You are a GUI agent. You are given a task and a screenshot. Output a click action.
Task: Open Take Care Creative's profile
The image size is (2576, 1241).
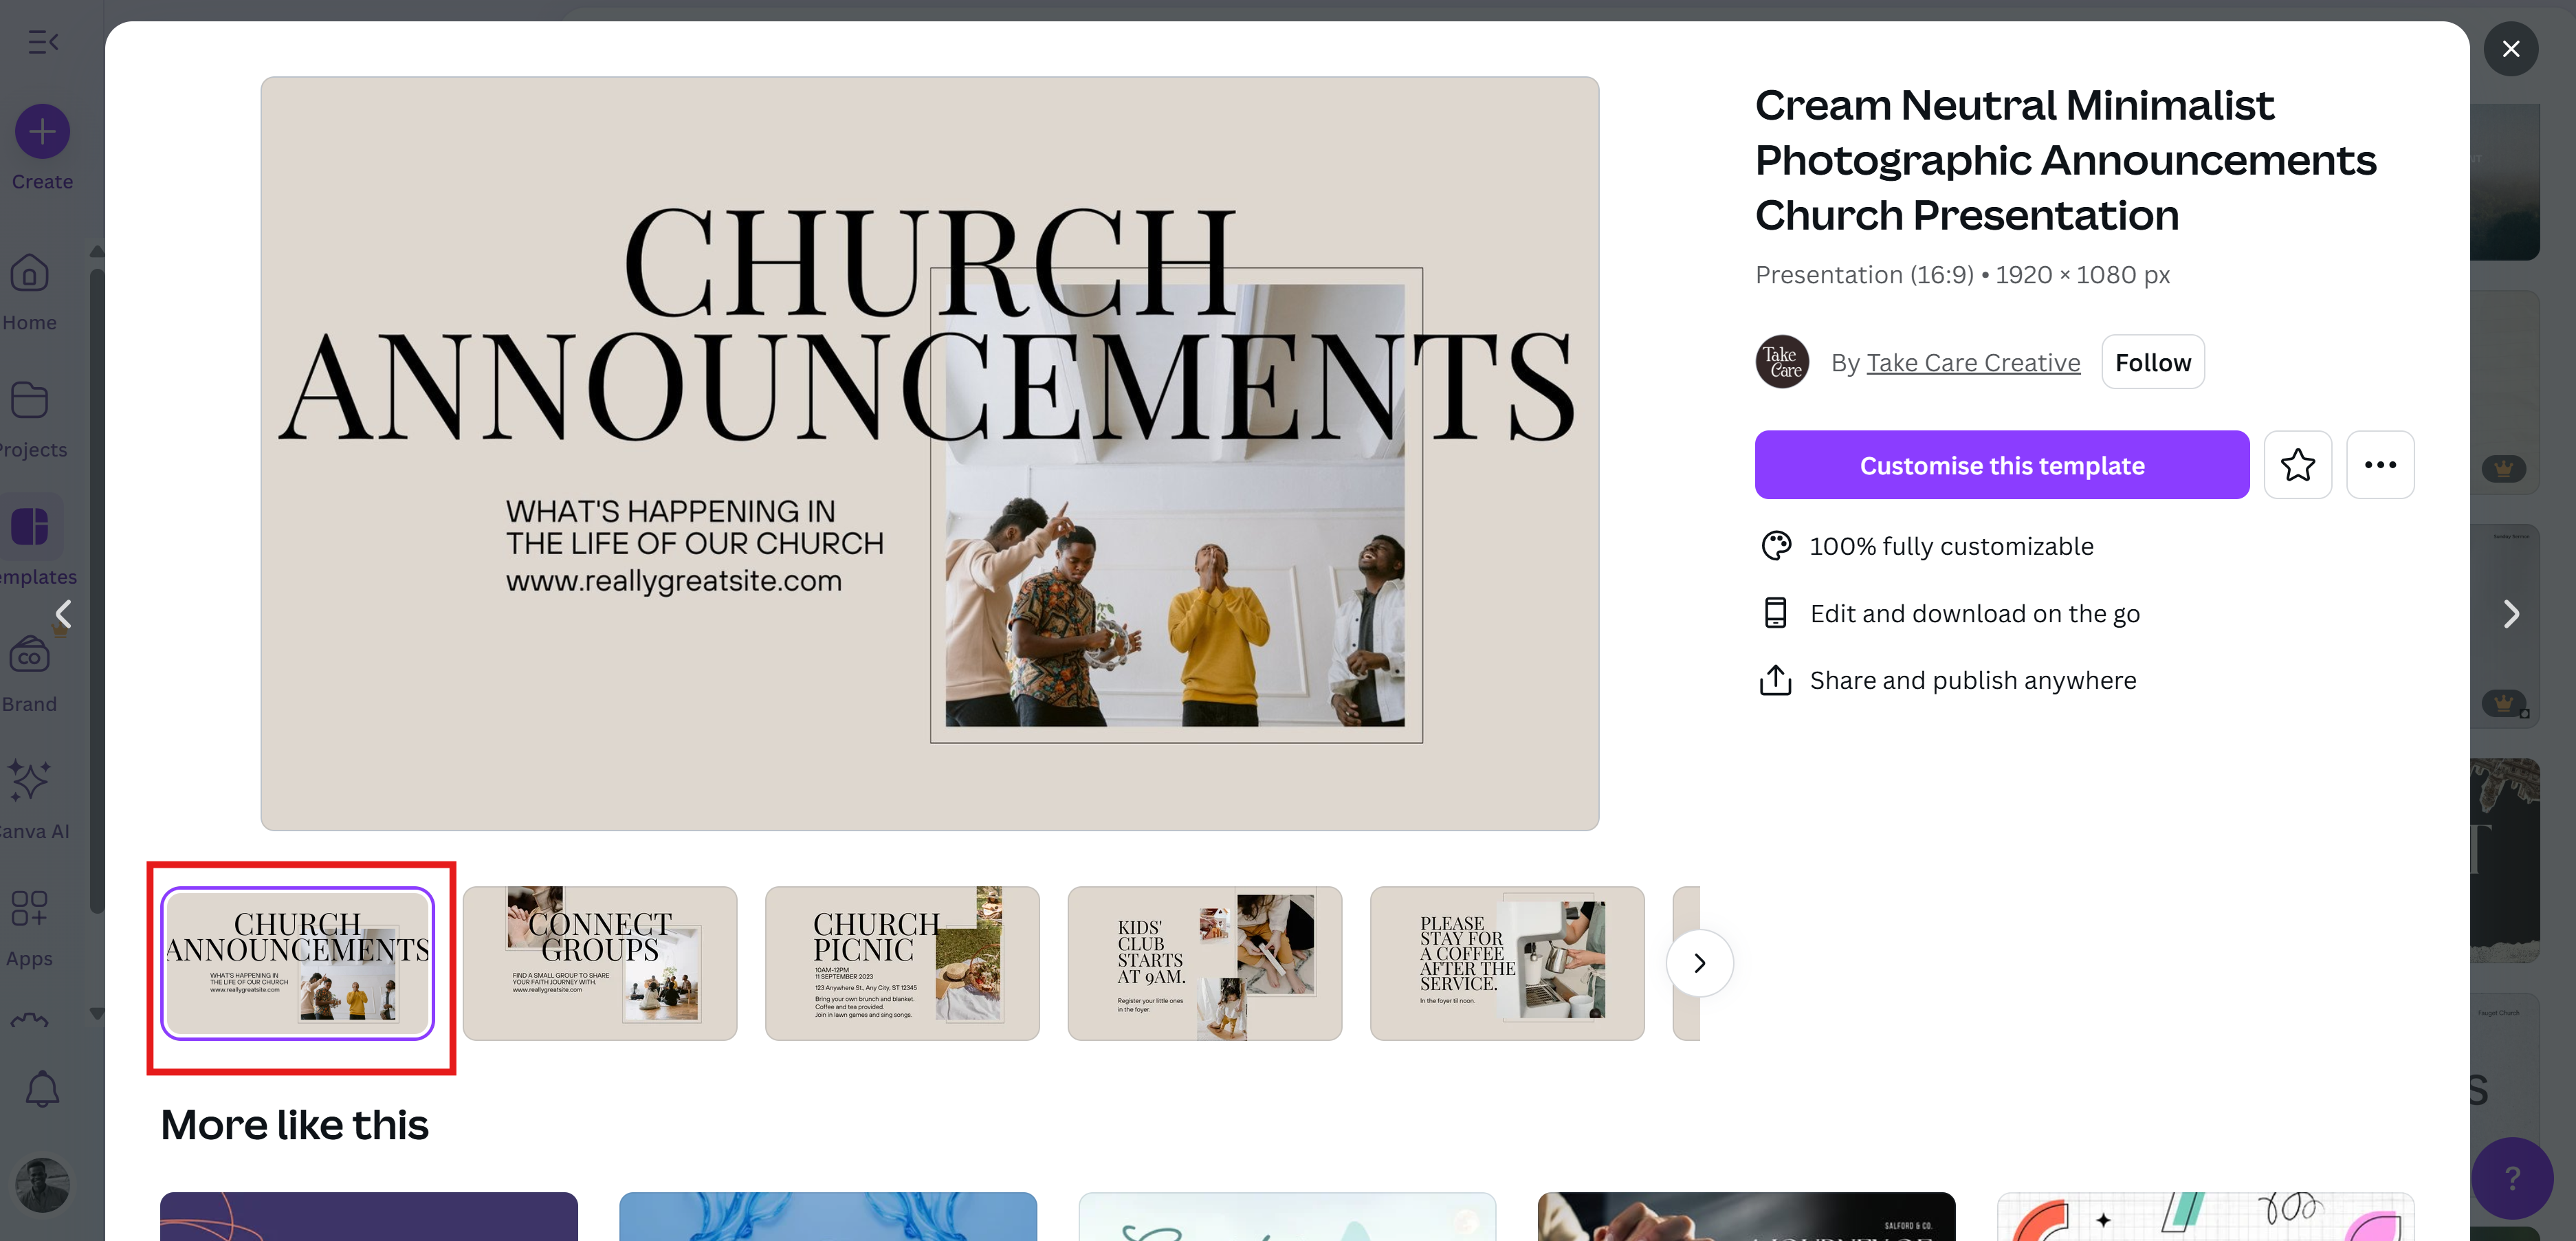pos(1972,362)
